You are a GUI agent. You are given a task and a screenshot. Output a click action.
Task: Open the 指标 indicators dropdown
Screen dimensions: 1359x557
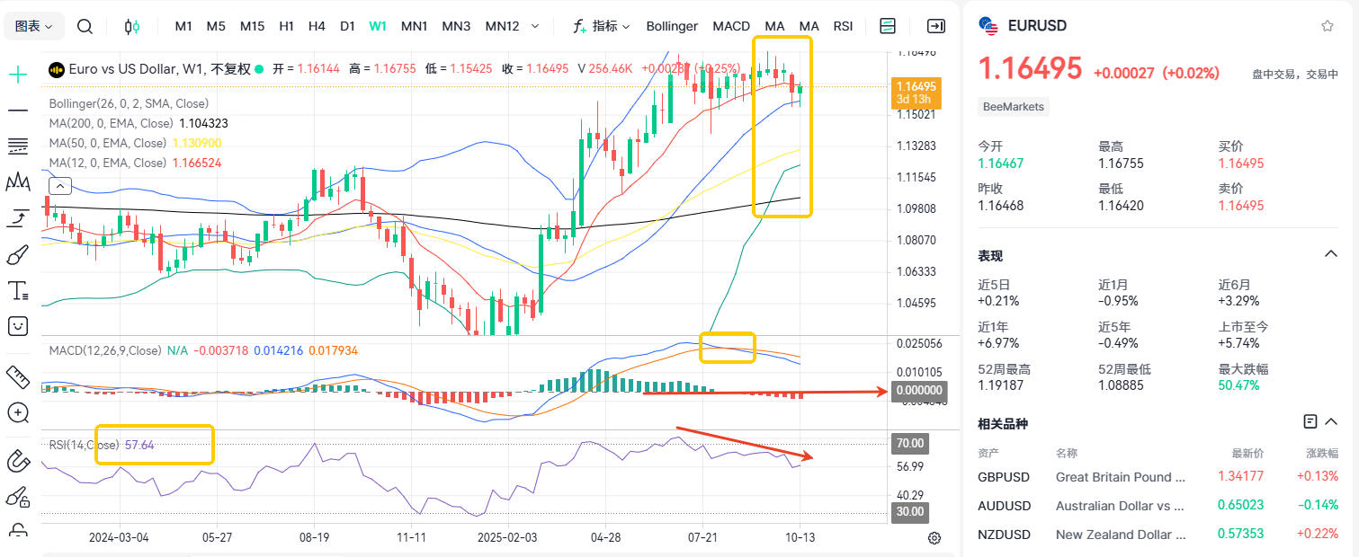click(602, 26)
